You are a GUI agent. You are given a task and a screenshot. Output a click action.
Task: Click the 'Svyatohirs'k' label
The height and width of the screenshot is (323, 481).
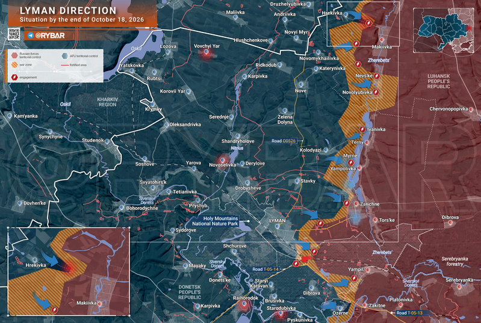click(x=153, y=182)
